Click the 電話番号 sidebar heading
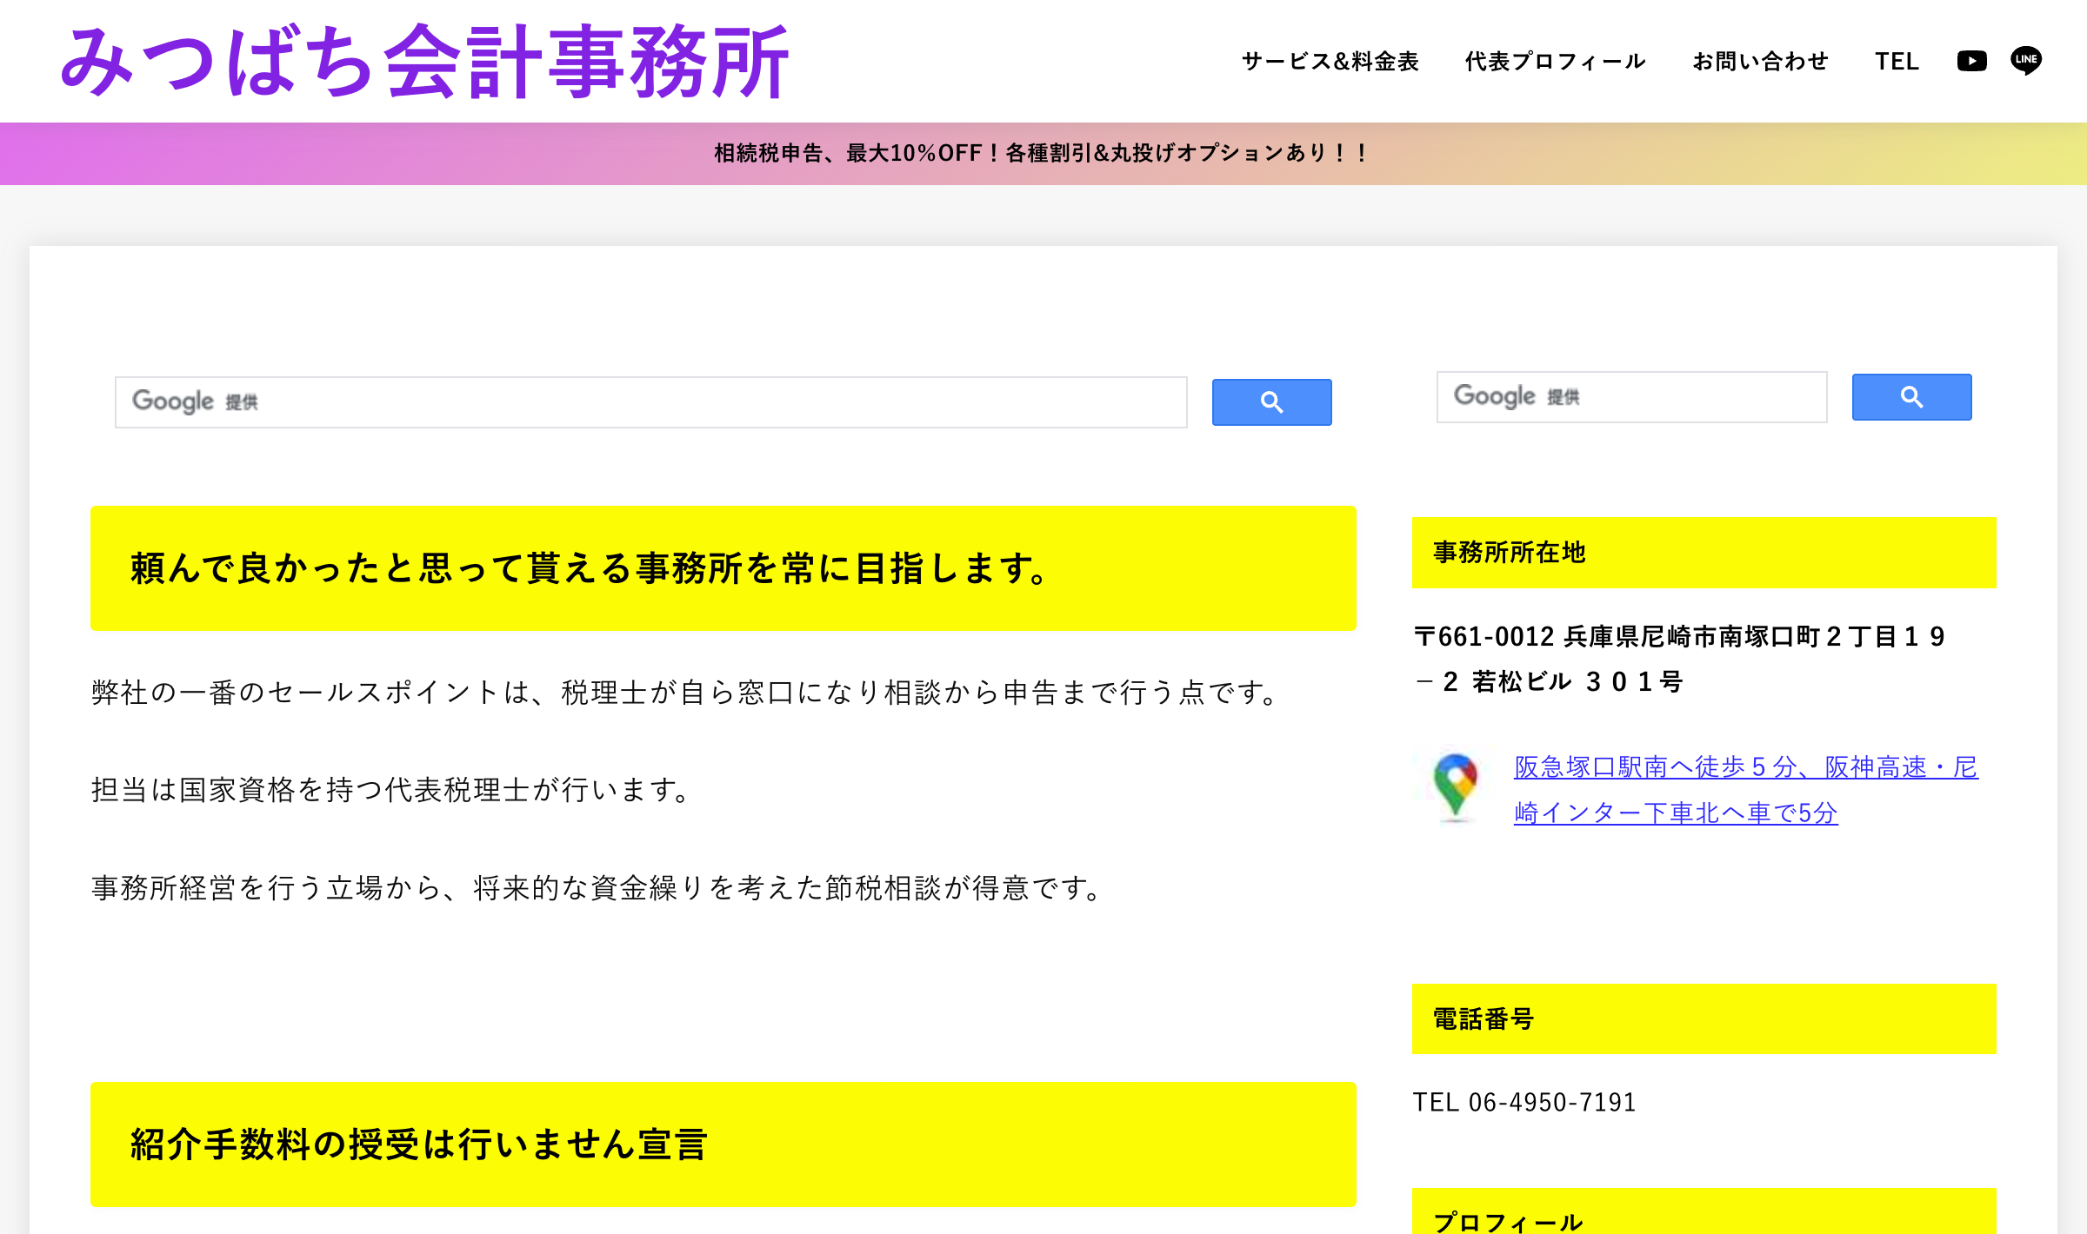2087x1234 pixels. pyautogui.click(x=1484, y=1019)
